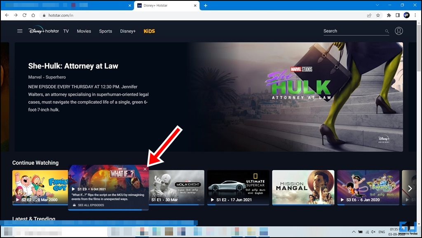Open the user profile icon

(x=399, y=31)
